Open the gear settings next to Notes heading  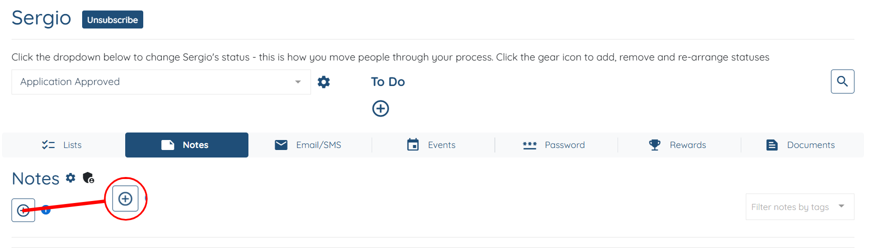coord(71,177)
